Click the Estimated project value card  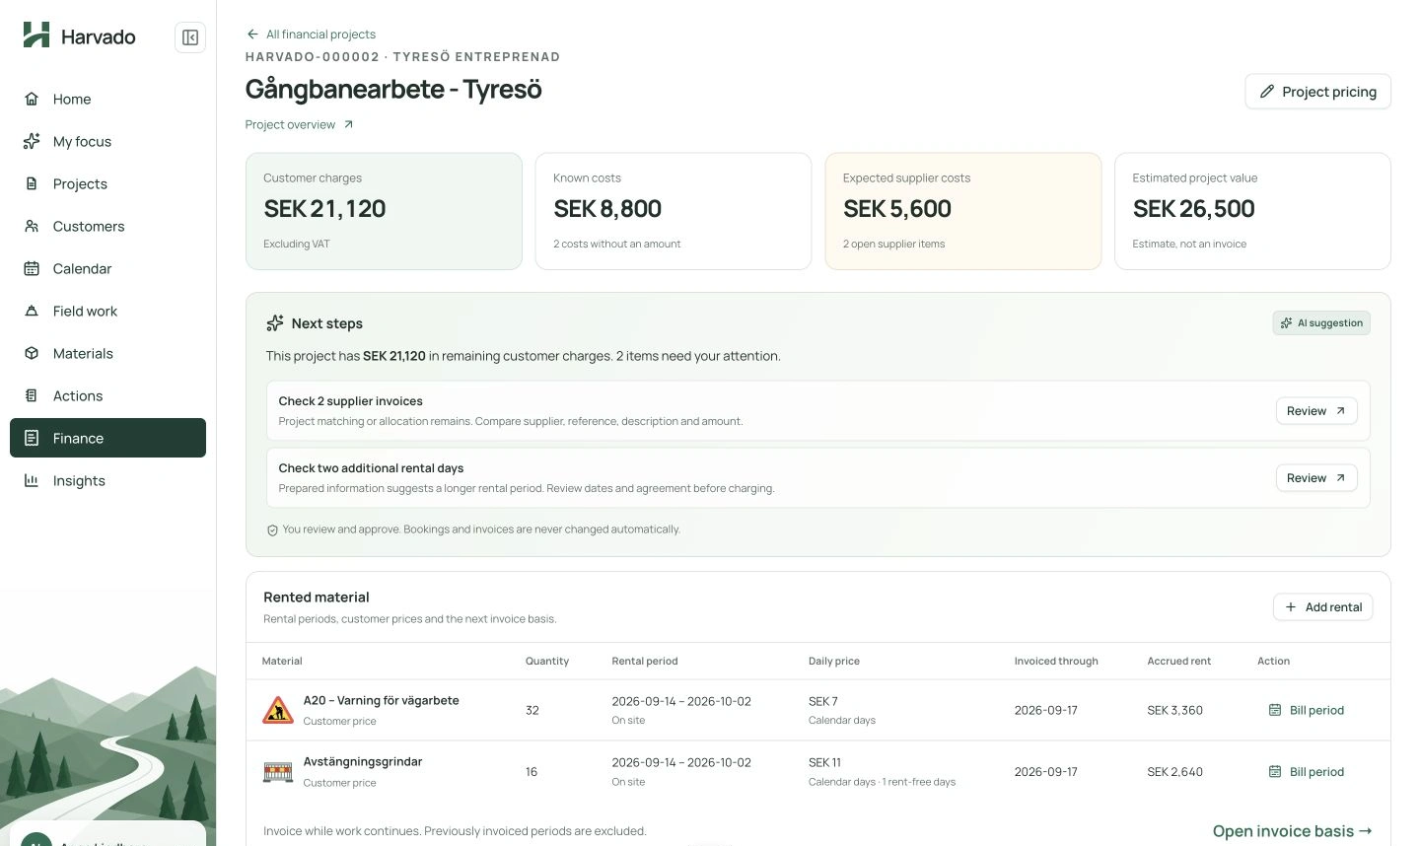pyautogui.click(x=1252, y=211)
